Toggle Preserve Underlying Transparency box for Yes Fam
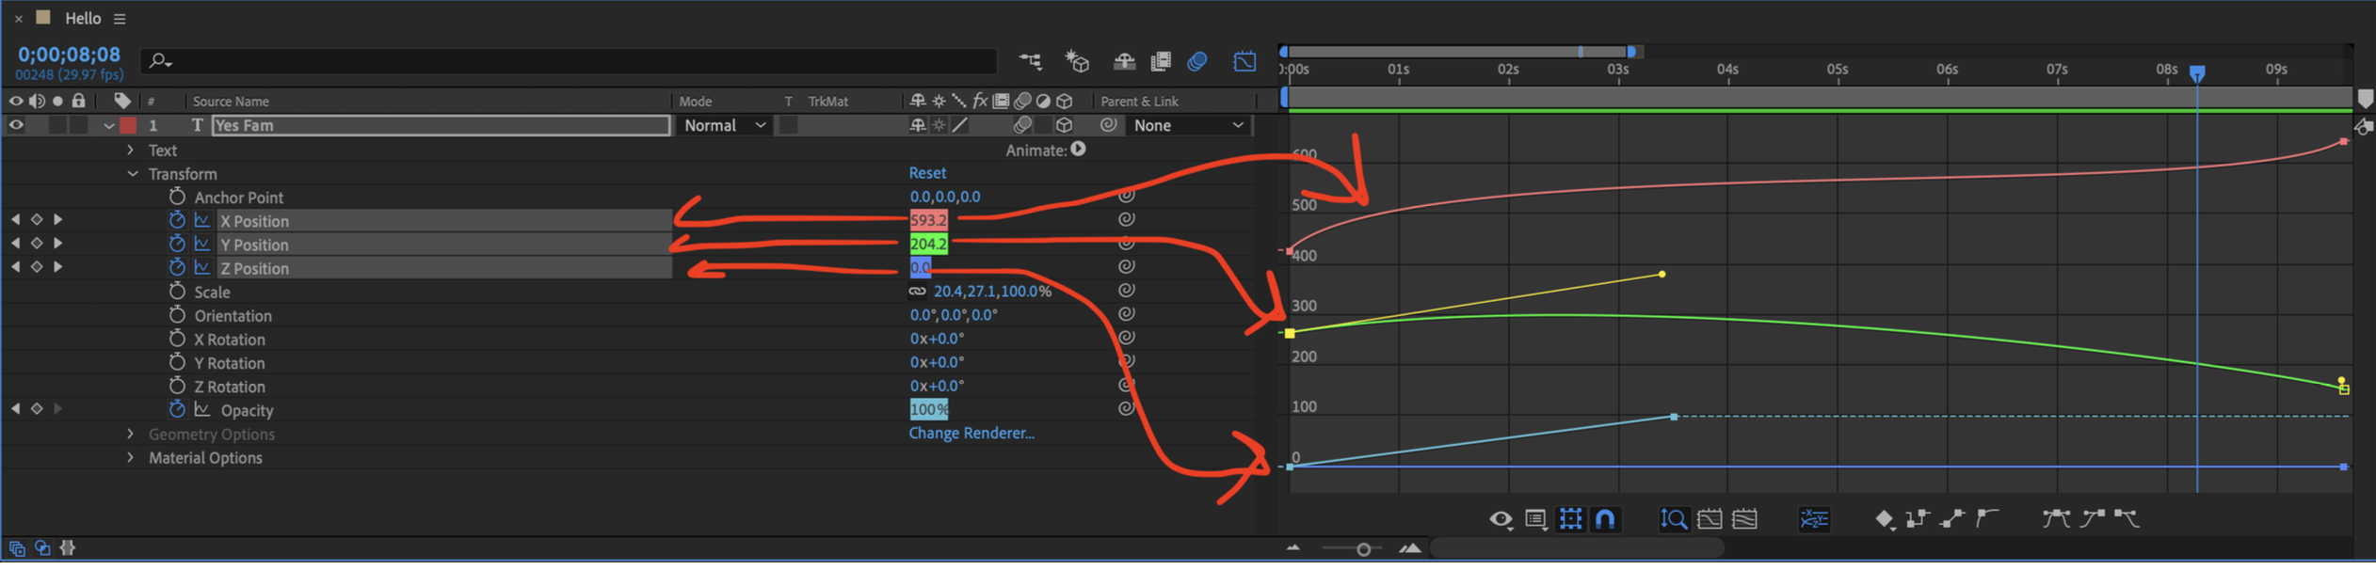Screen dimensions: 2376x570 (x=789, y=125)
